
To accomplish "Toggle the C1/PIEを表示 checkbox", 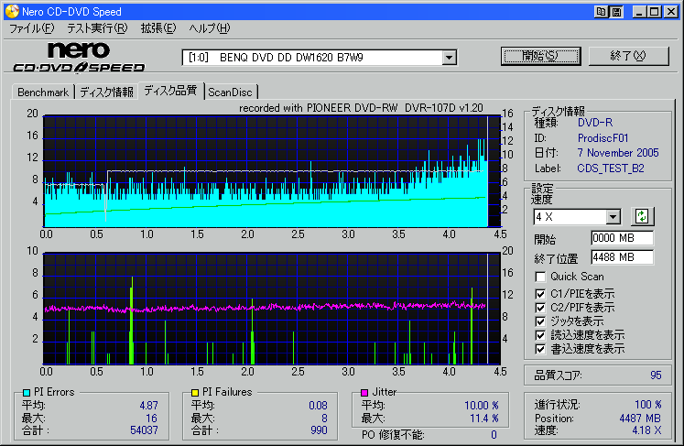I will tap(541, 293).
